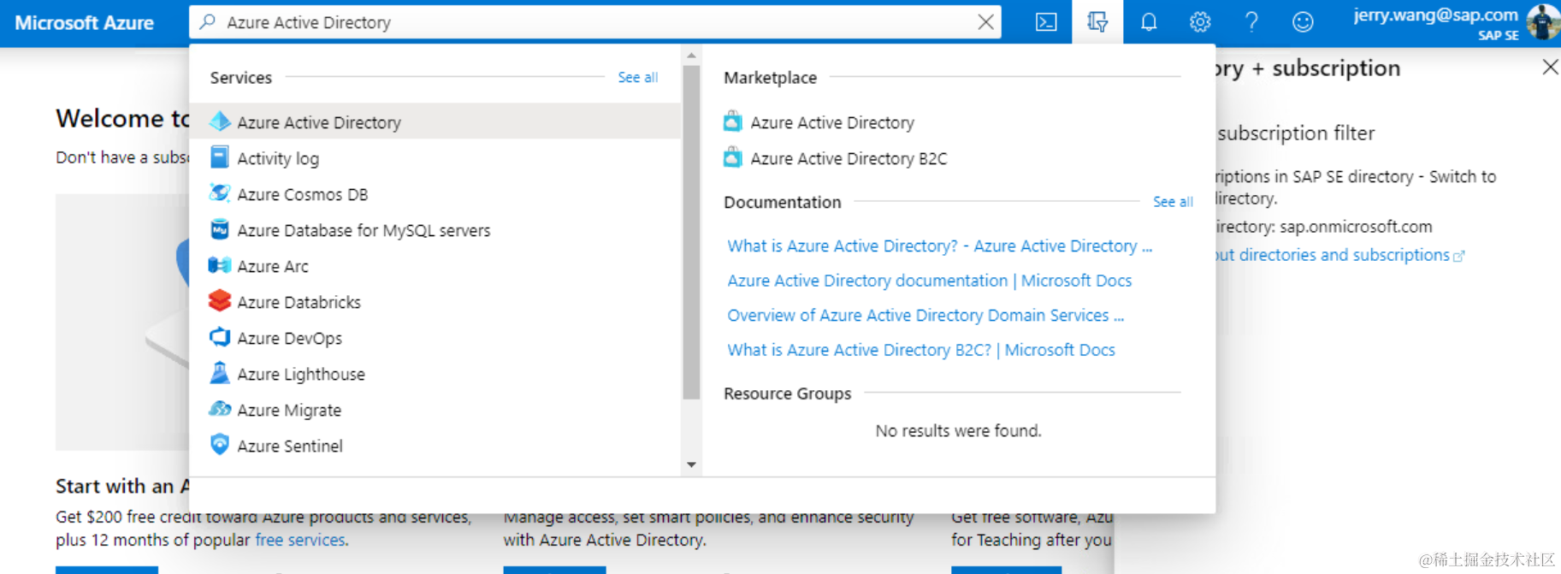Open the Directory + subscription filter icon

coord(1097,22)
